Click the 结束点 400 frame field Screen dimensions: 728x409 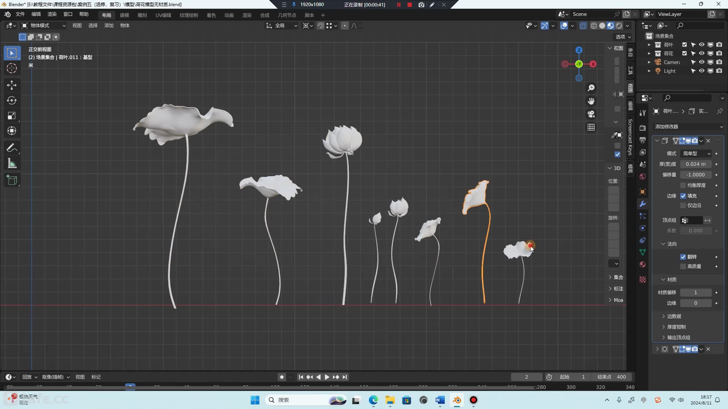coord(611,377)
